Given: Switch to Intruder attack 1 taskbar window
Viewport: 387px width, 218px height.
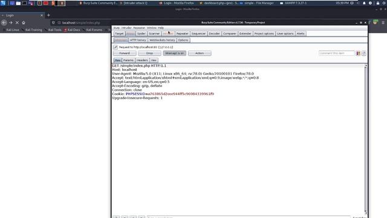Looking at the screenshot, I should point(133,3).
